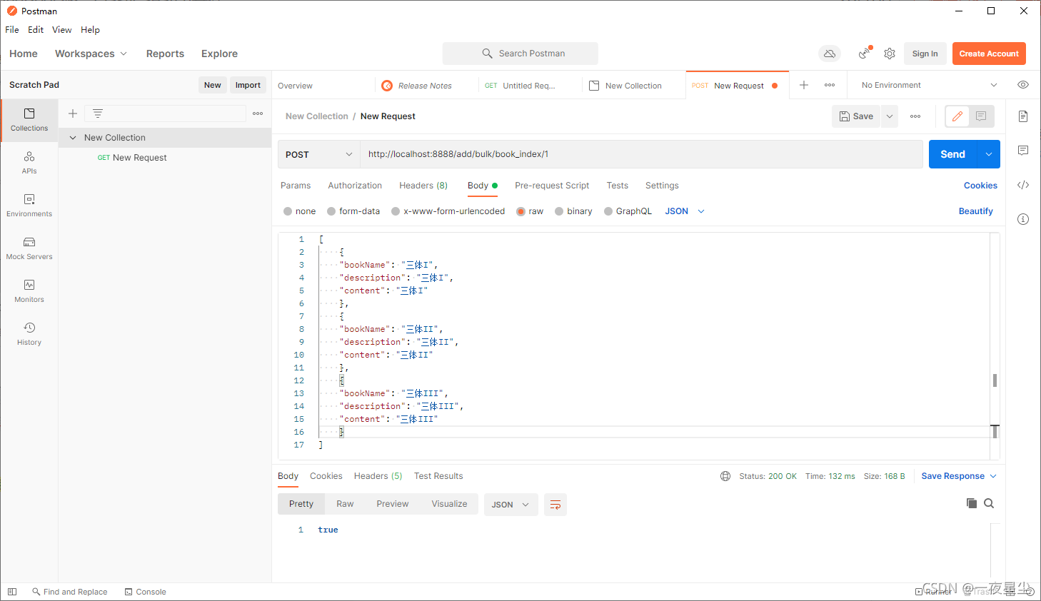
Task: Open the POST method dropdown
Action: [318, 154]
